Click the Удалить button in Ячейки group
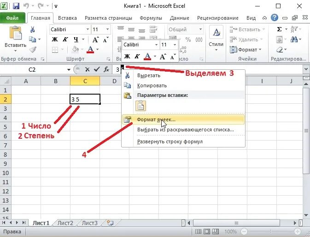 (246, 39)
